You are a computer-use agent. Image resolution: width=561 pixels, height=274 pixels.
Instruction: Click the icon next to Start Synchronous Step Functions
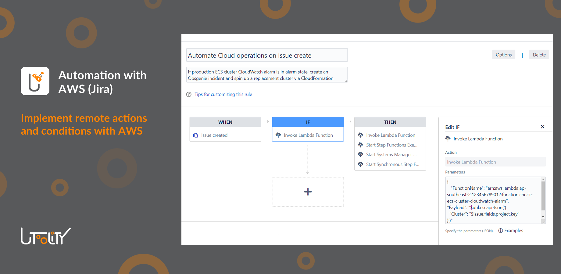[x=360, y=164]
